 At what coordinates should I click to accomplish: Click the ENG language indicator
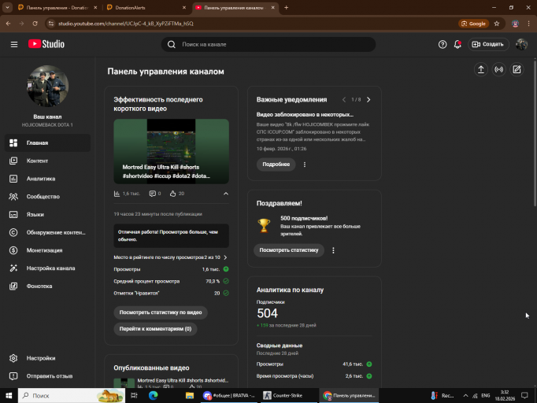click(485, 396)
